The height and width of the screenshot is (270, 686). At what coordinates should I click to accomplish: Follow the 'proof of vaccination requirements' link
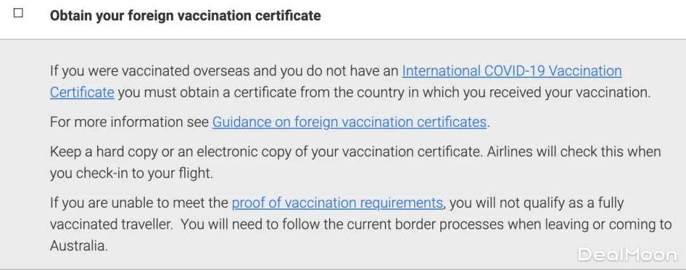(337, 203)
